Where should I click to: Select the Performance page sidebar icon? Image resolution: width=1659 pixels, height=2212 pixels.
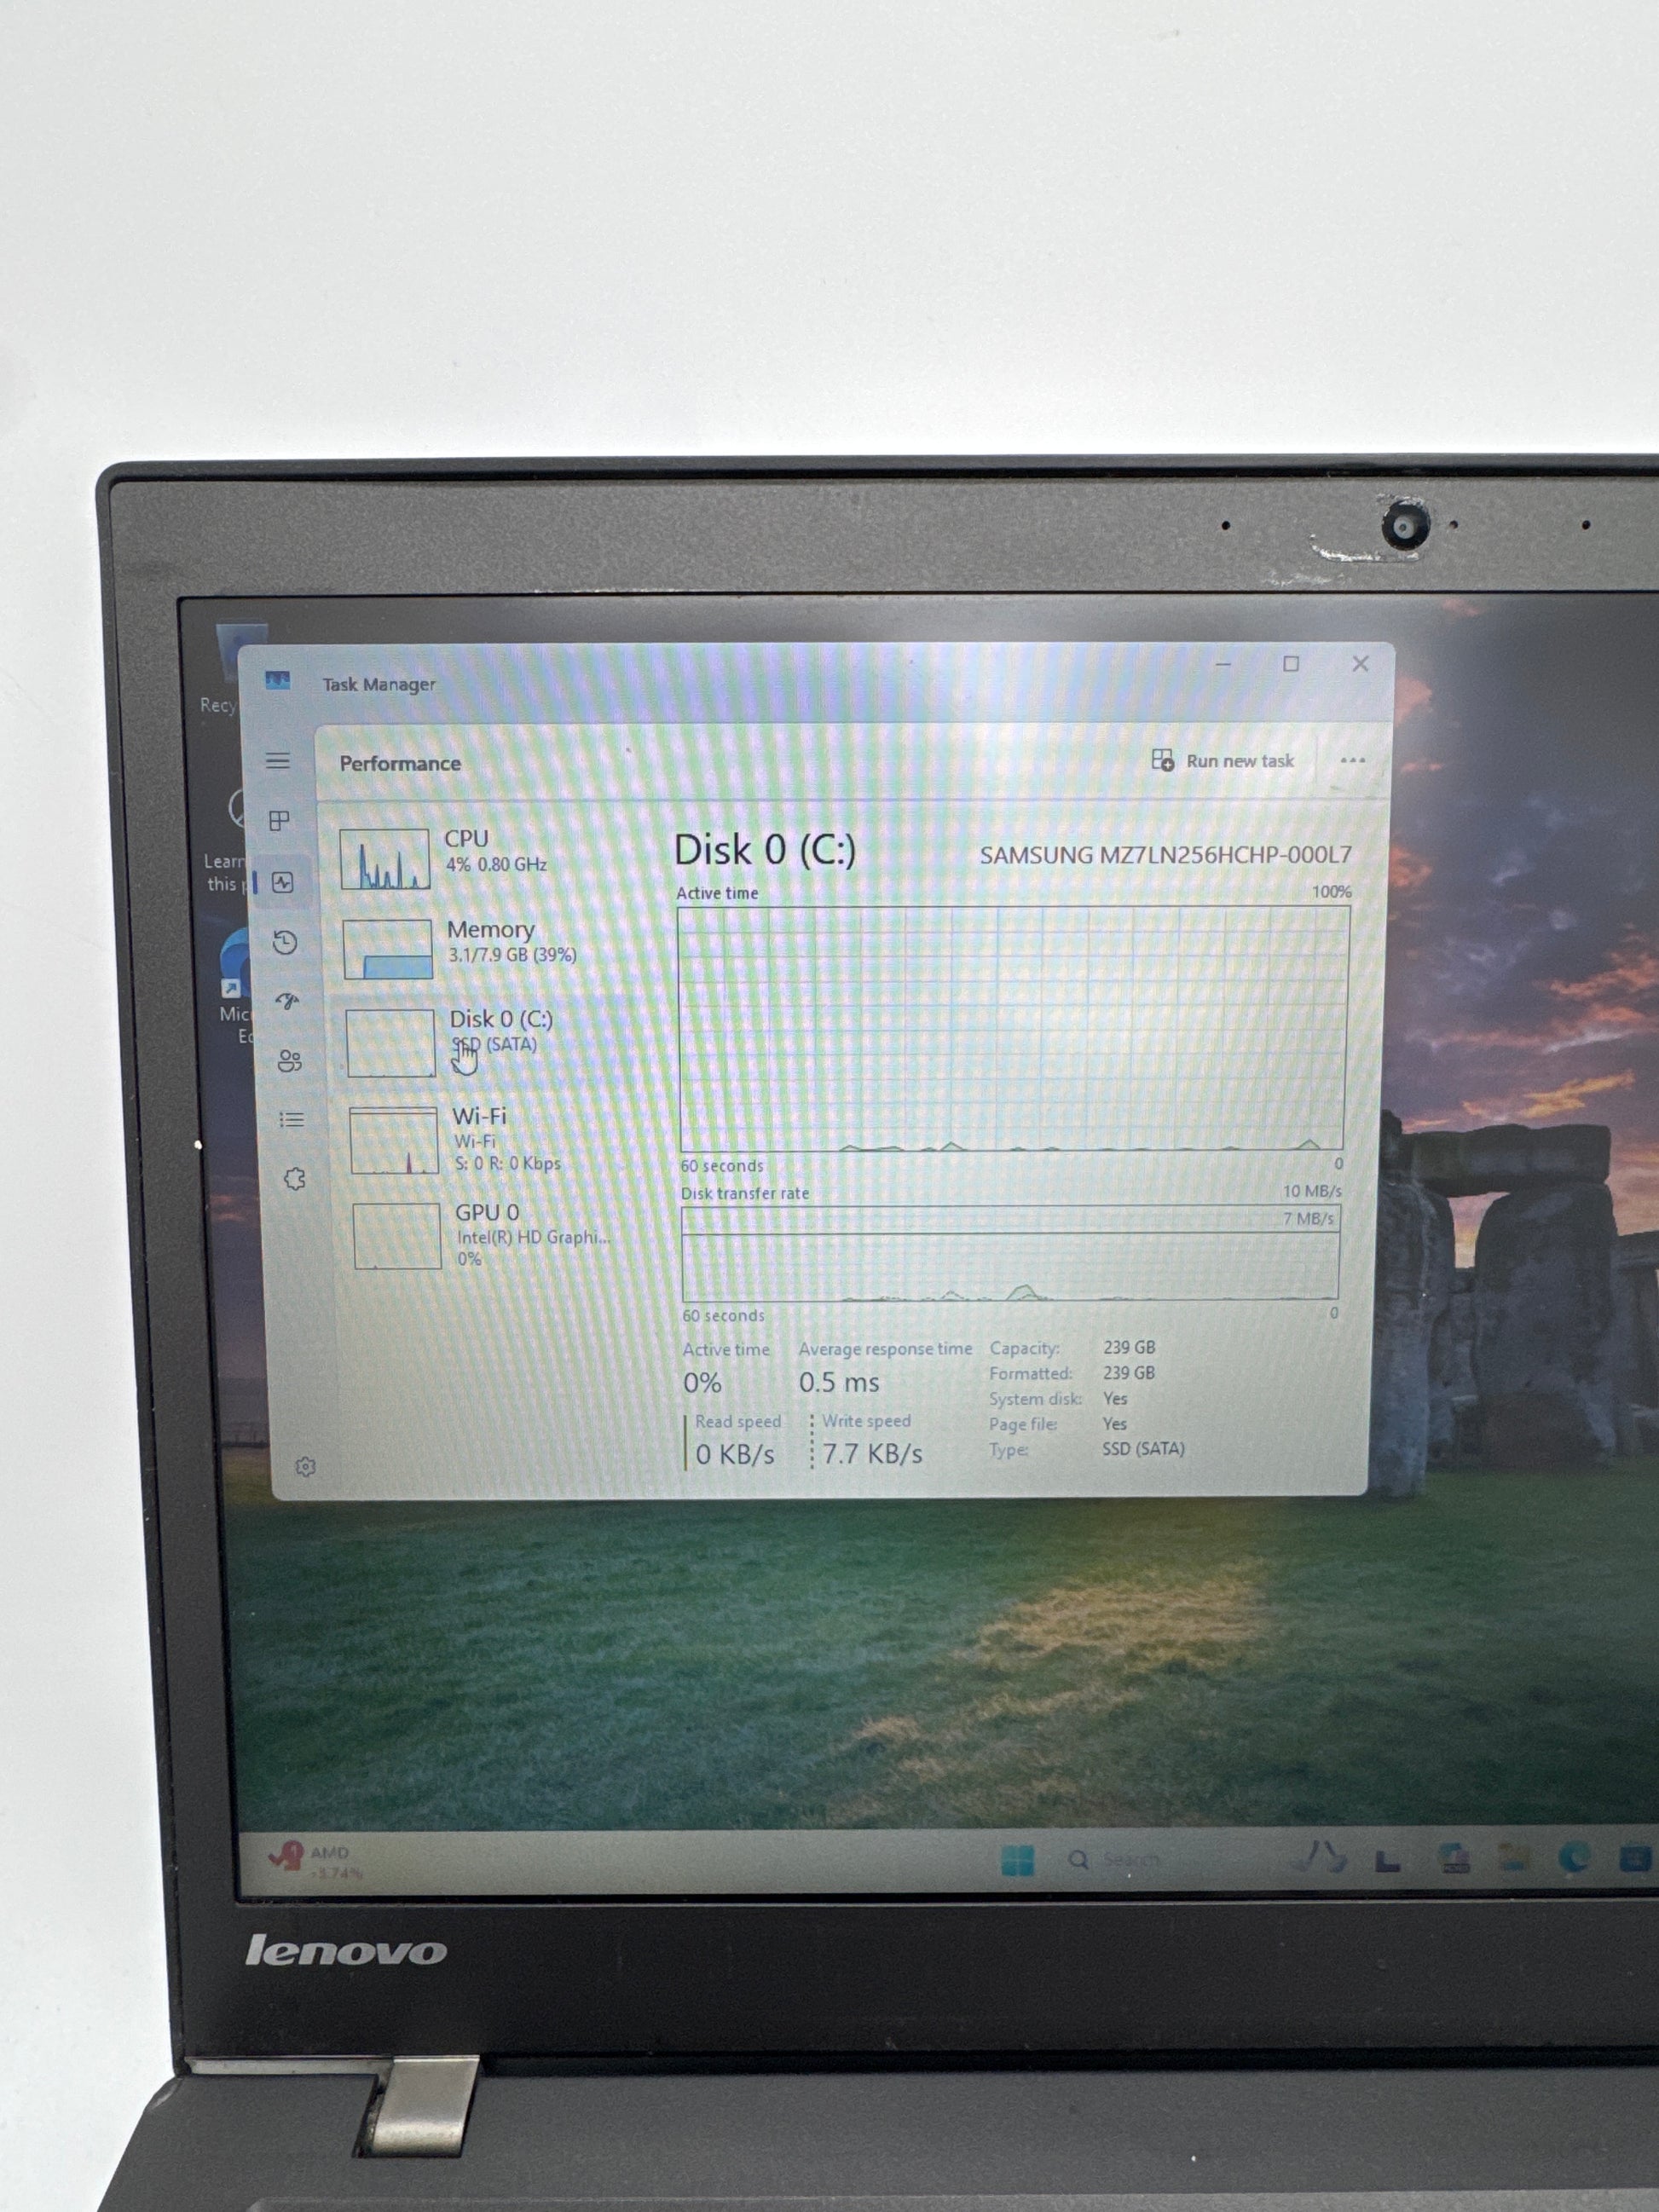283,882
